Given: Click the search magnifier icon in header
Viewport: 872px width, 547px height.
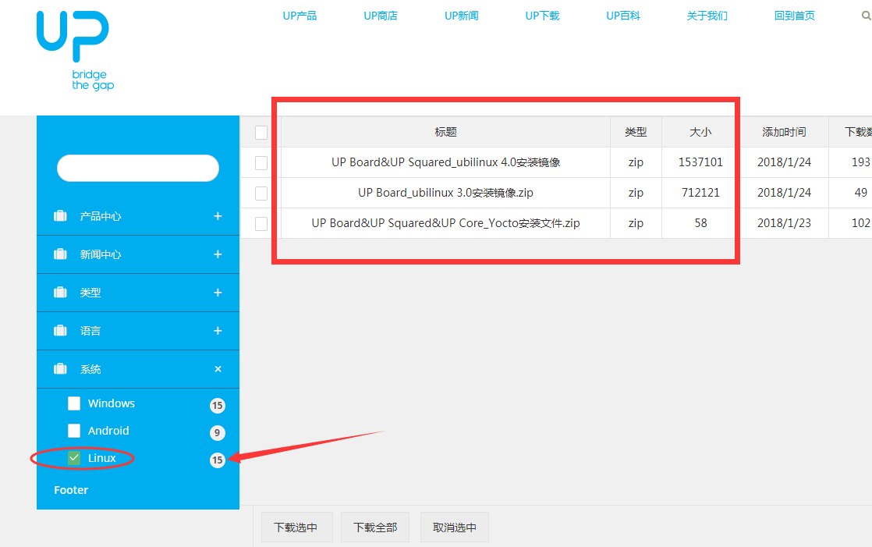Looking at the screenshot, I should click(866, 16).
